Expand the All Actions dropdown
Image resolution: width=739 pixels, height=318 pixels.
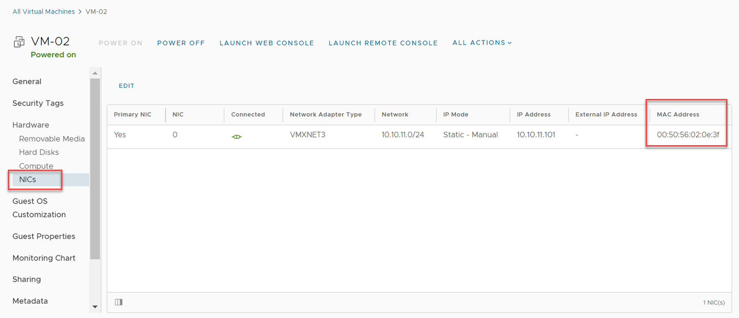point(482,43)
